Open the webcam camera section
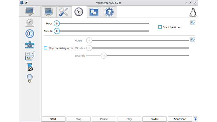This screenshot has height=122, width=217. (x=30, y=22)
